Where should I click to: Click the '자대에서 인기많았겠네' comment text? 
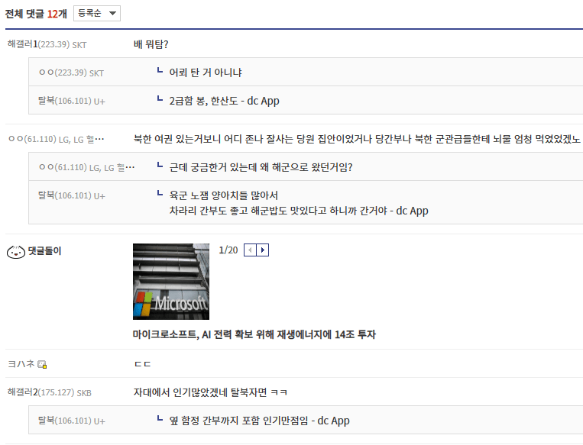(x=210, y=392)
